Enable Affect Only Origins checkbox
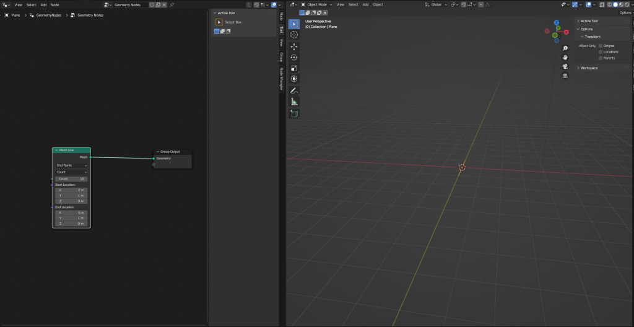 pos(601,46)
